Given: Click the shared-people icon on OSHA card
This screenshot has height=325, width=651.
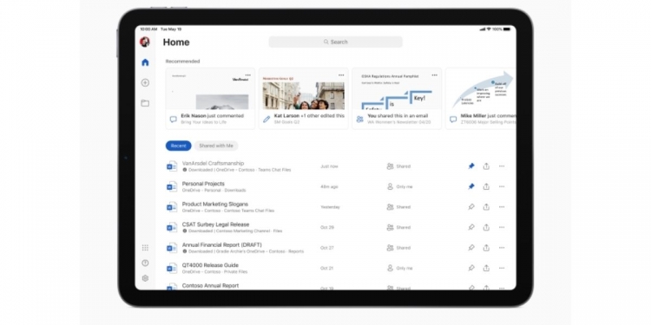Looking at the screenshot, I should [x=360, y=119].
